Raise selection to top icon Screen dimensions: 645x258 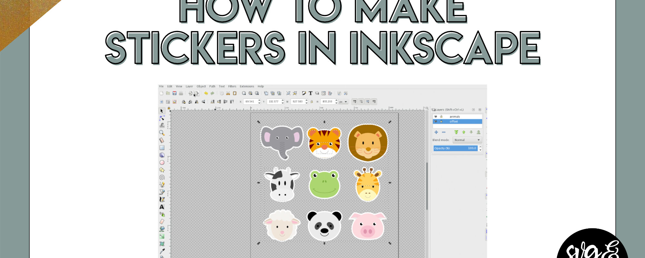(x=232, y=102)
